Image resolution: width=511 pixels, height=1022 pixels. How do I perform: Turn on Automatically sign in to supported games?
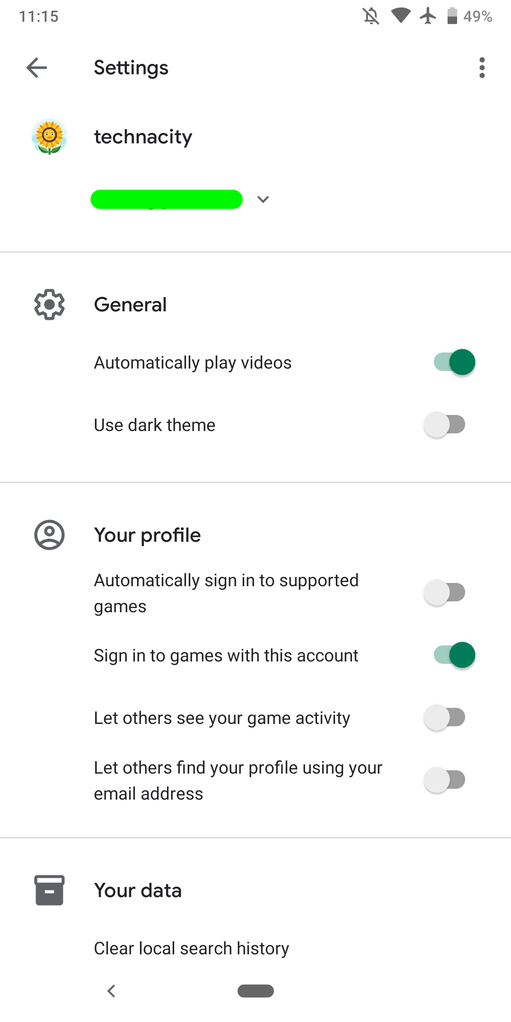pyautogui.click(x=445, y=593)
